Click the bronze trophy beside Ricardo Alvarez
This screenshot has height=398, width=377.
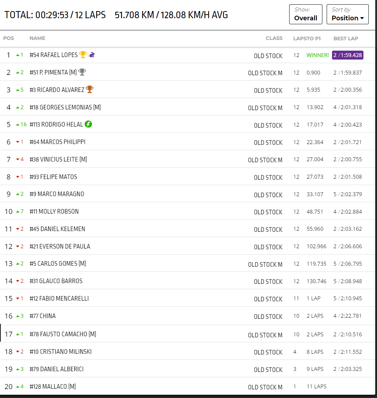coord(90,90)
